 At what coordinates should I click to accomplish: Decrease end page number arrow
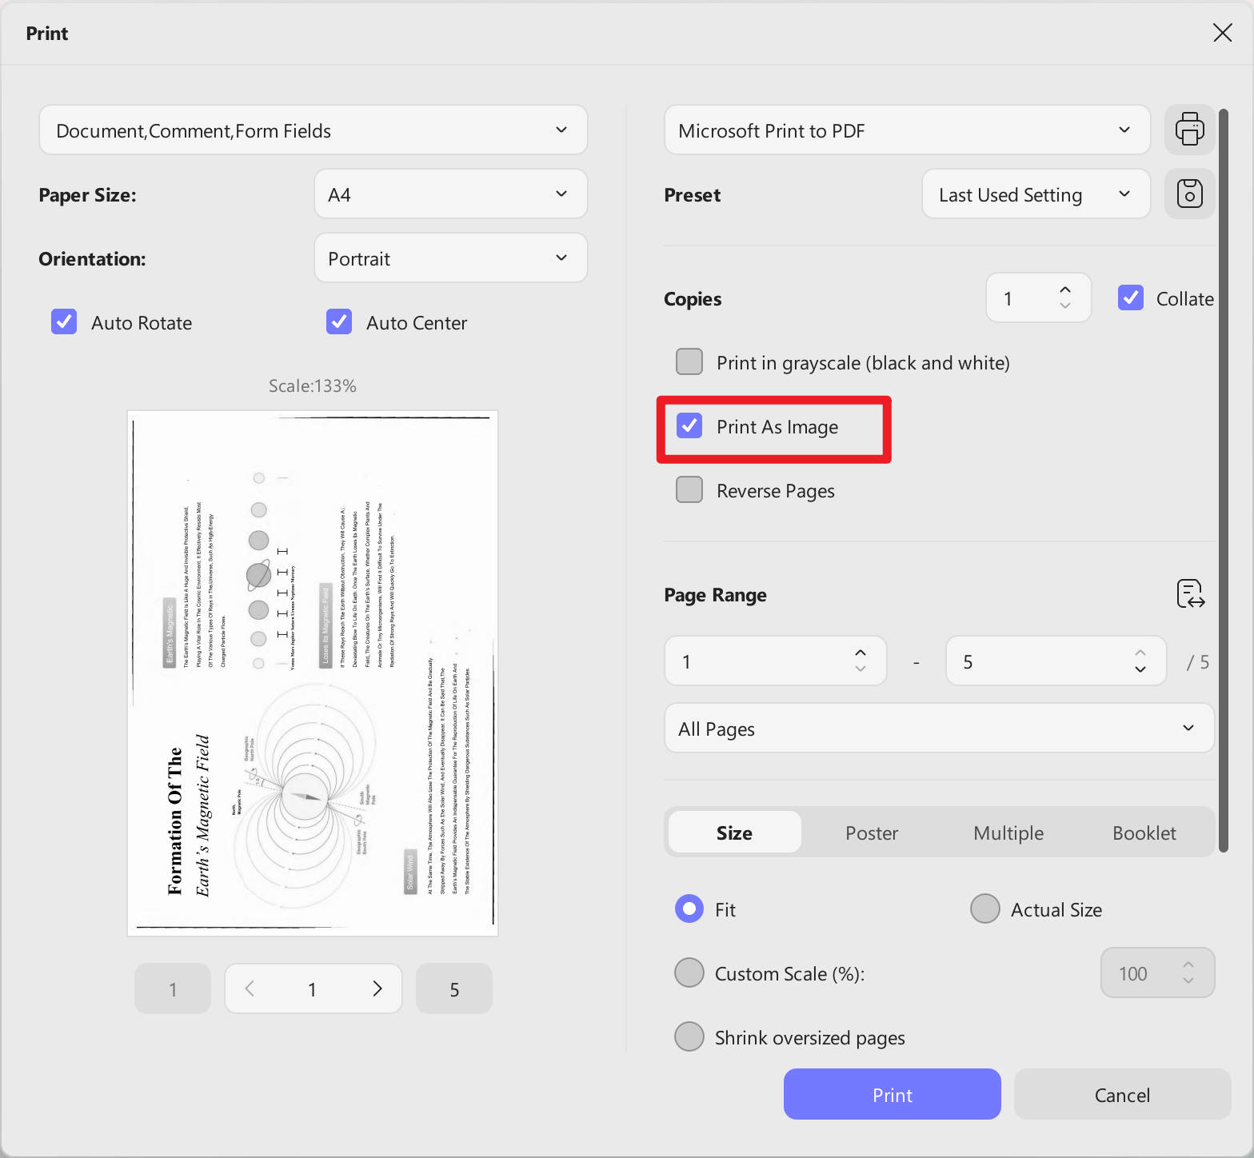click(x=1140, y=669)
